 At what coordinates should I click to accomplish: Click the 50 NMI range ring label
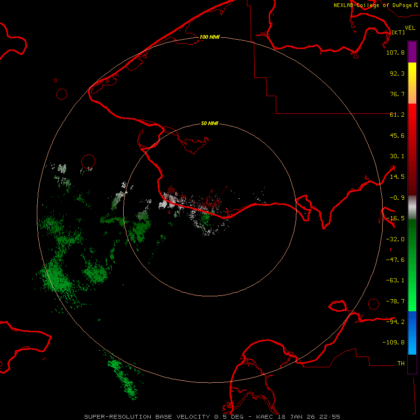click(x=210, y=123)
